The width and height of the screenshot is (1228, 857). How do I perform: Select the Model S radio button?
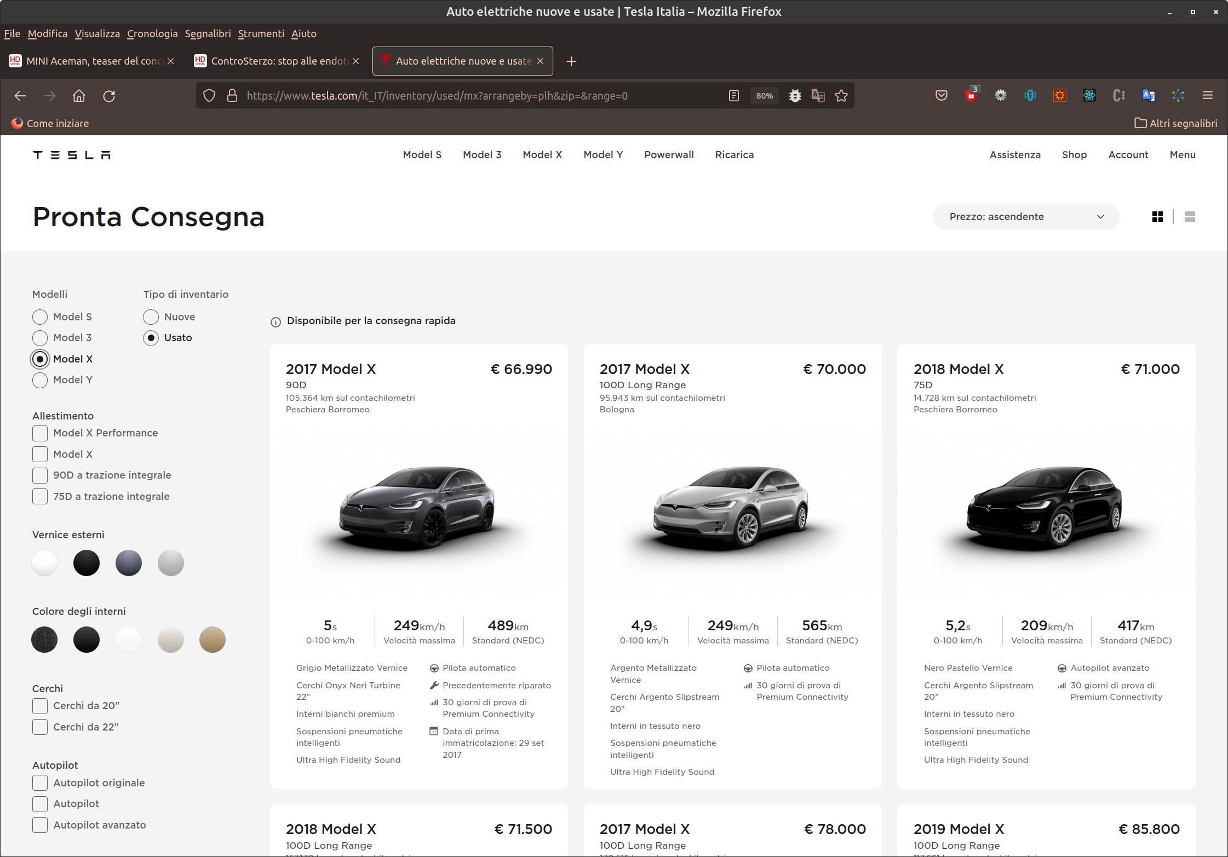[40, 317]
